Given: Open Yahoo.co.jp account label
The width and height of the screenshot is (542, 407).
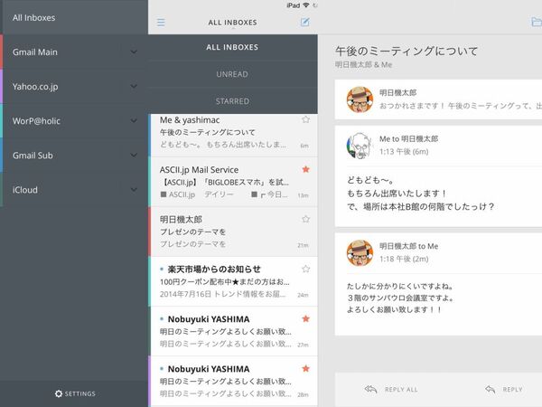Looking at the screenshot, I should [x=35, y=87].
